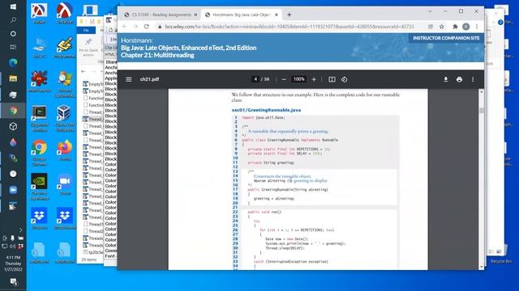Screen dimensions: 519x291
Task: Open Oracle VM VirtualBox desktop shortcut
Action: [65, 118]
